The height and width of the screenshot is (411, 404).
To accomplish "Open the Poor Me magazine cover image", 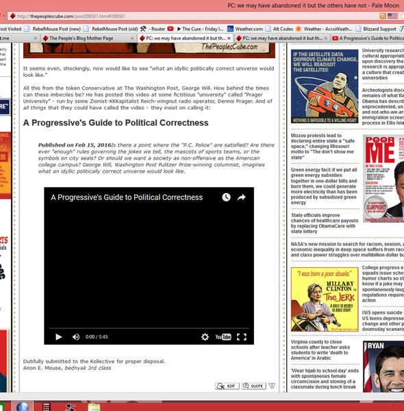I will (383, 179).
